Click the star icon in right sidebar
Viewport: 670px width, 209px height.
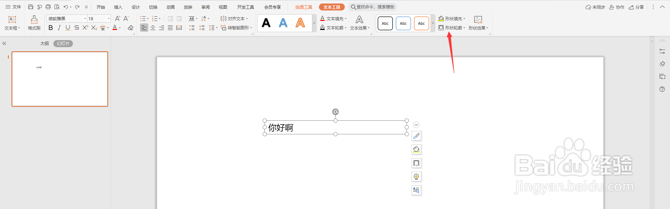pos(662,64)
